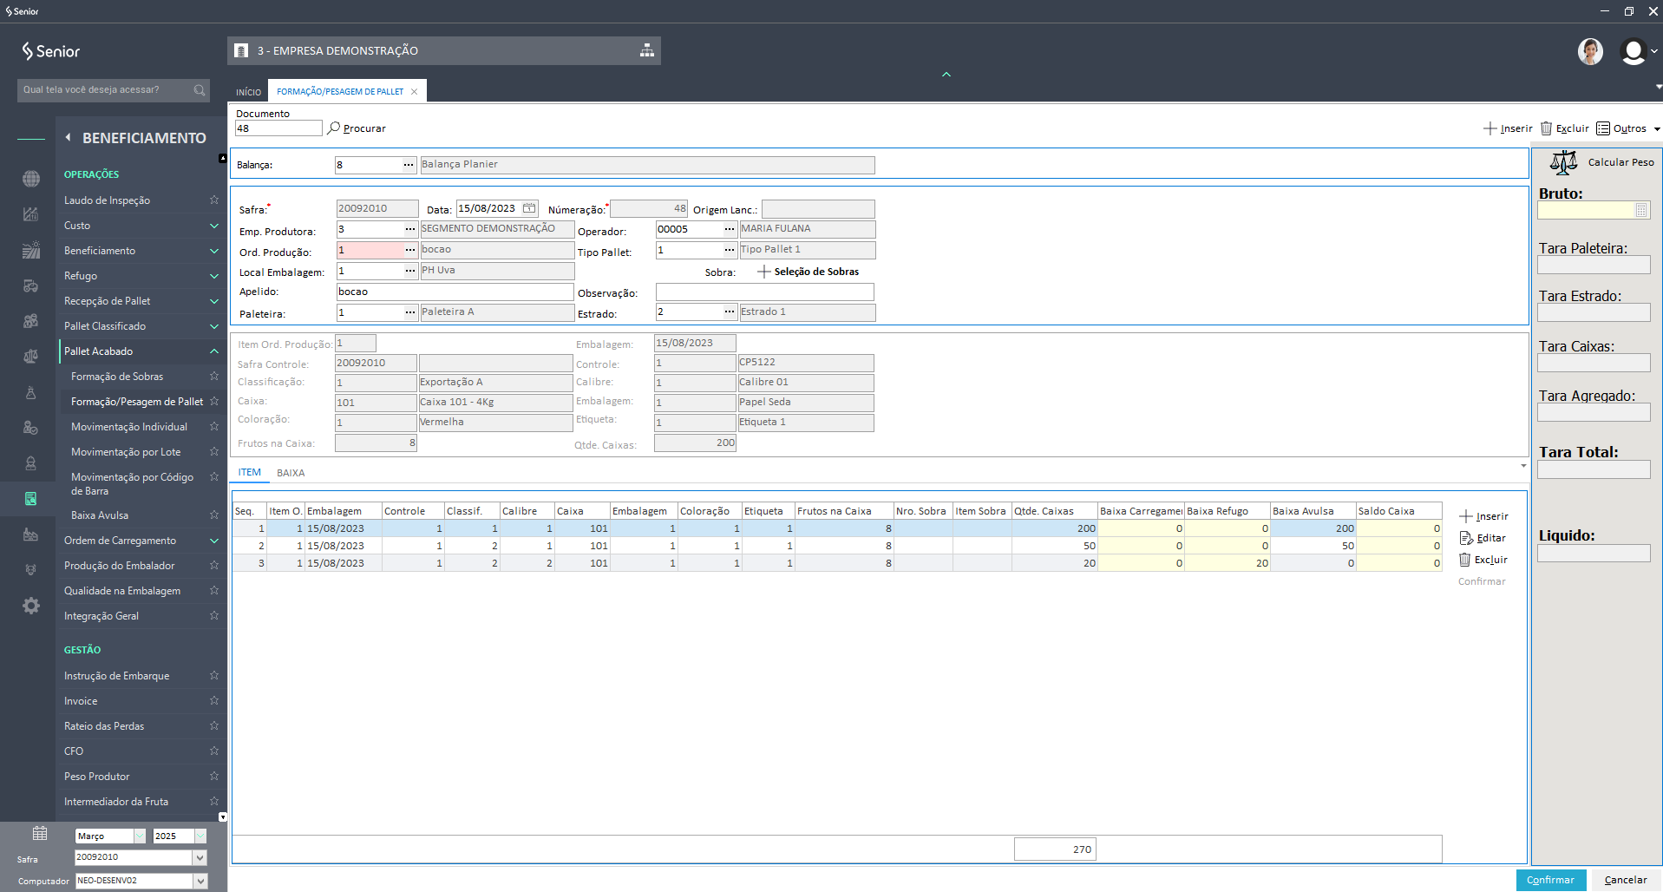Click the settings gear in the left sidebar

tap(31, 606)
